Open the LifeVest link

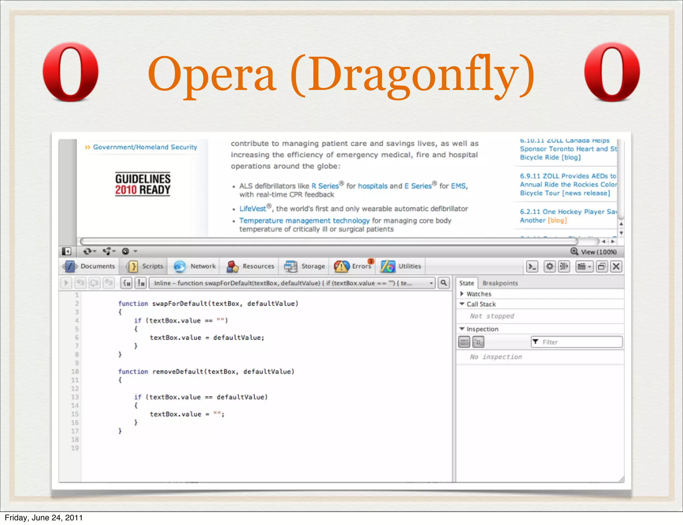click(x=252, y=209)
